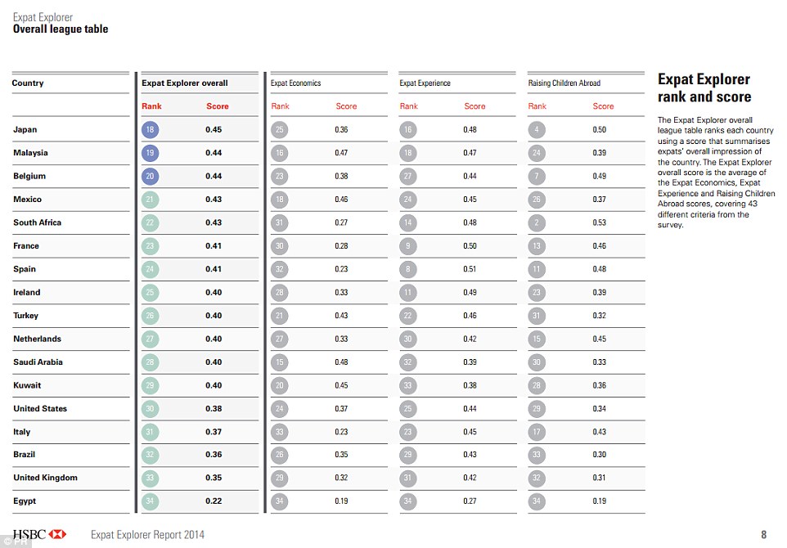Viewport: 787px width, 548px height.
Task: Click the page number 8 in the footer
Action: (763, 535)
